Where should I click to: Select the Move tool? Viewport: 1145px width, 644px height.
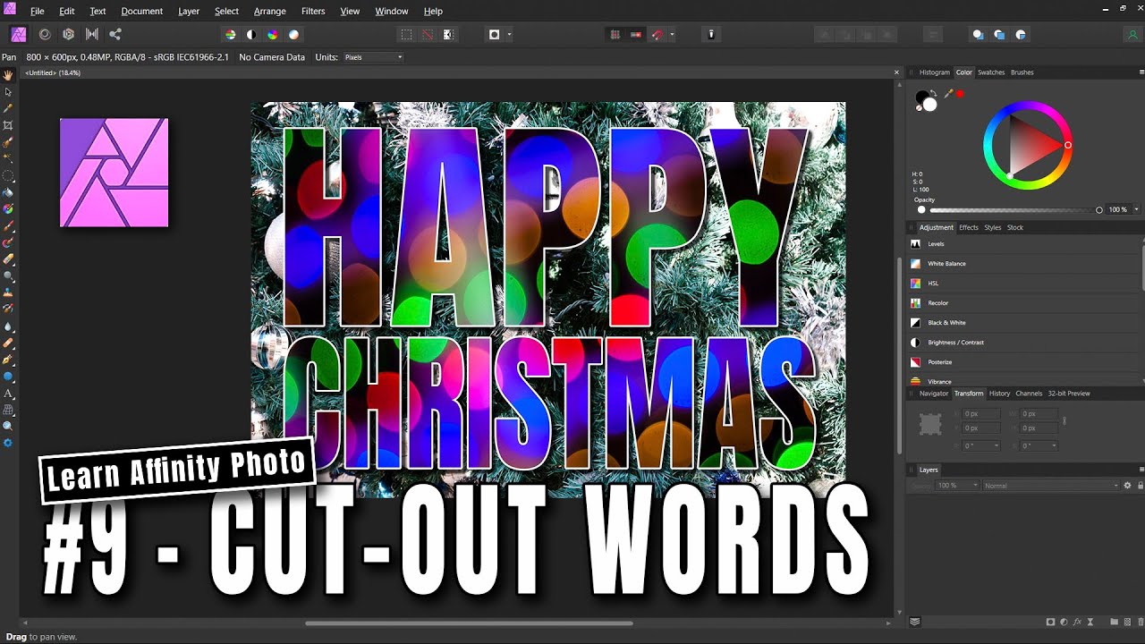[8, 92]
